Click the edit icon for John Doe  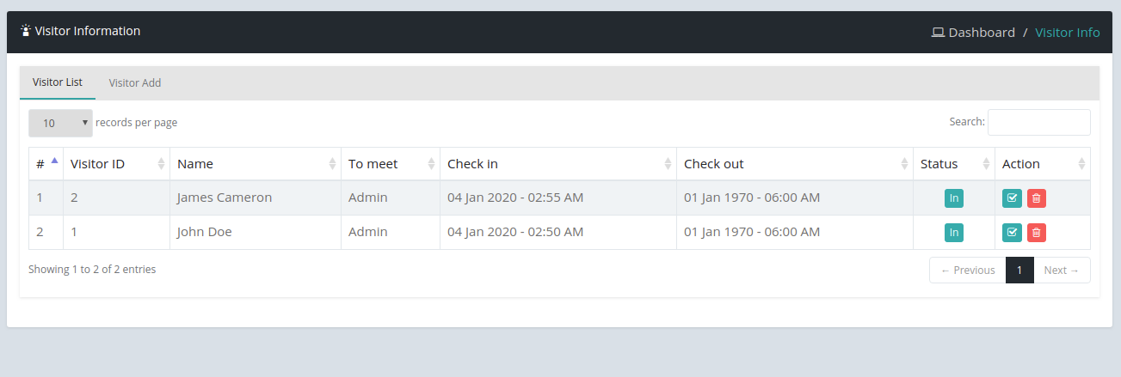1013,232
